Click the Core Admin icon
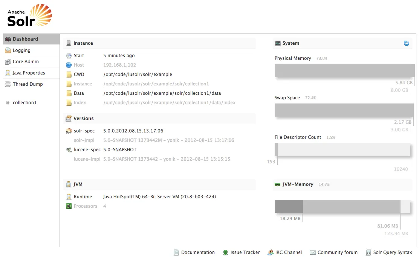 tap(8, 62)
